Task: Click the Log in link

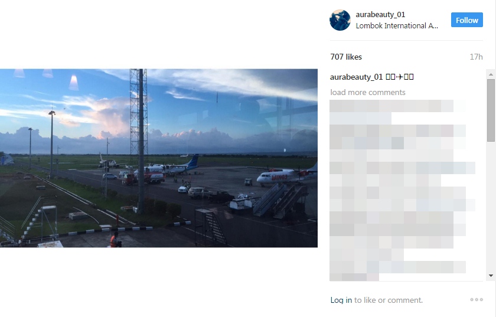Action: click(341, 300)
